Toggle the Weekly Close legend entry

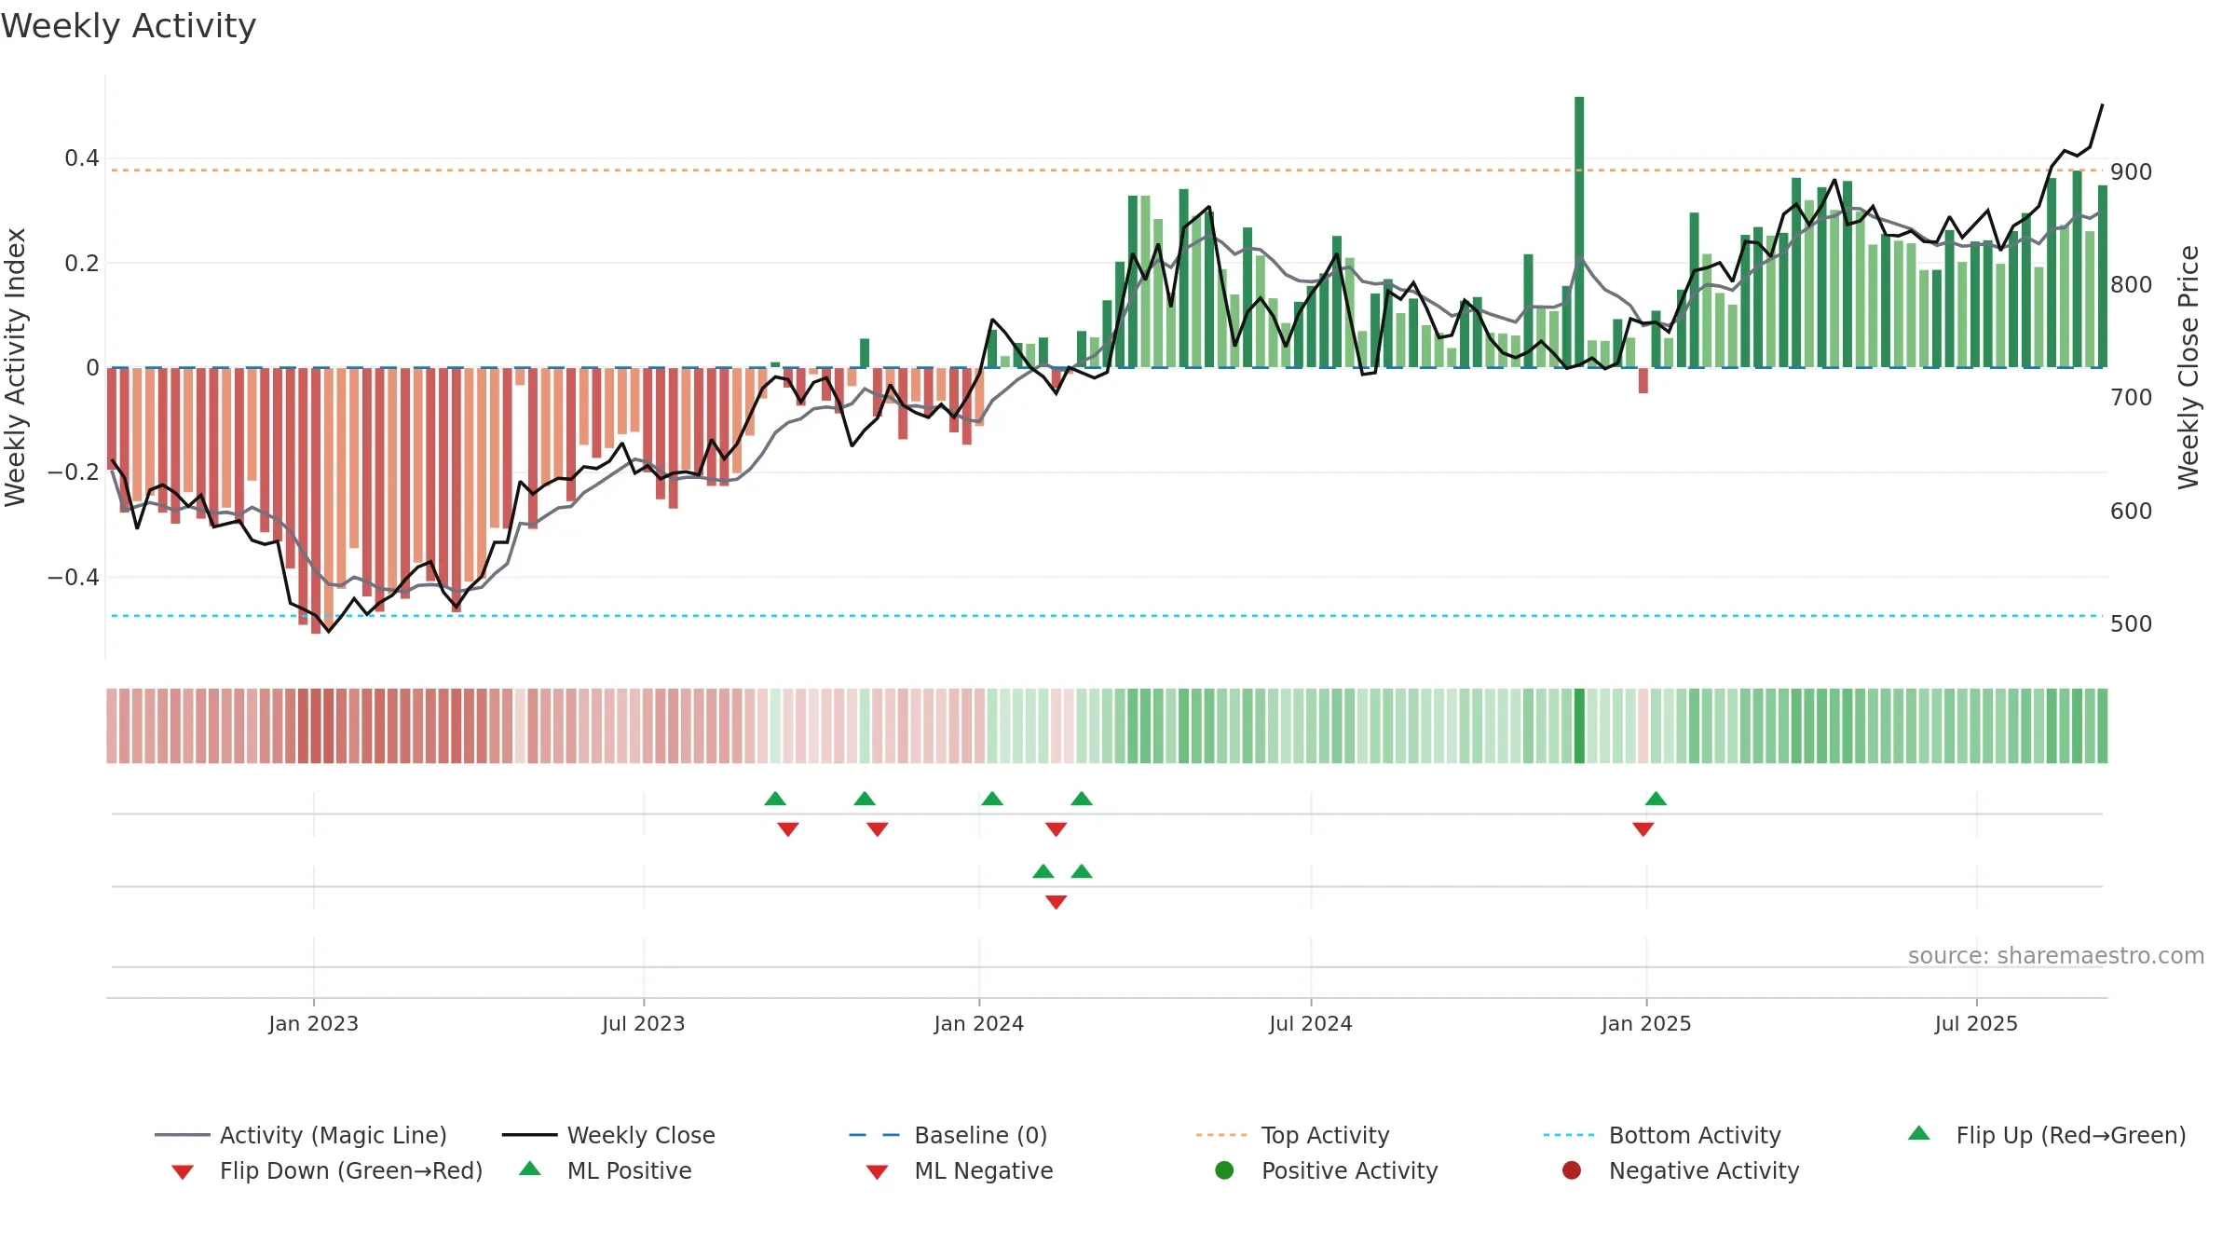point(608,1135)
